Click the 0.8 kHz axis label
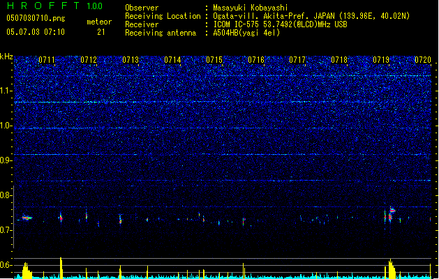Screen dimensions: 439x279 click(x=6, y=195)
